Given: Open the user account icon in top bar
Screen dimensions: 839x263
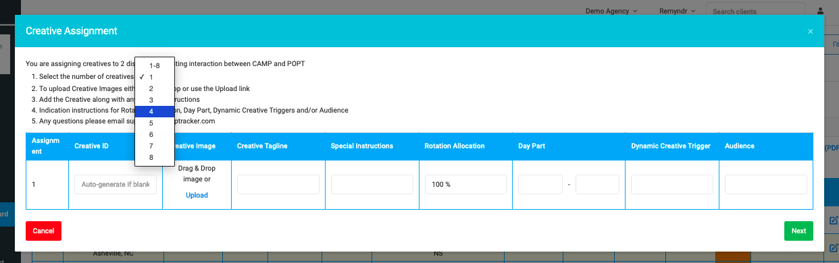Looking at the screenshot, I should (821, 11).
